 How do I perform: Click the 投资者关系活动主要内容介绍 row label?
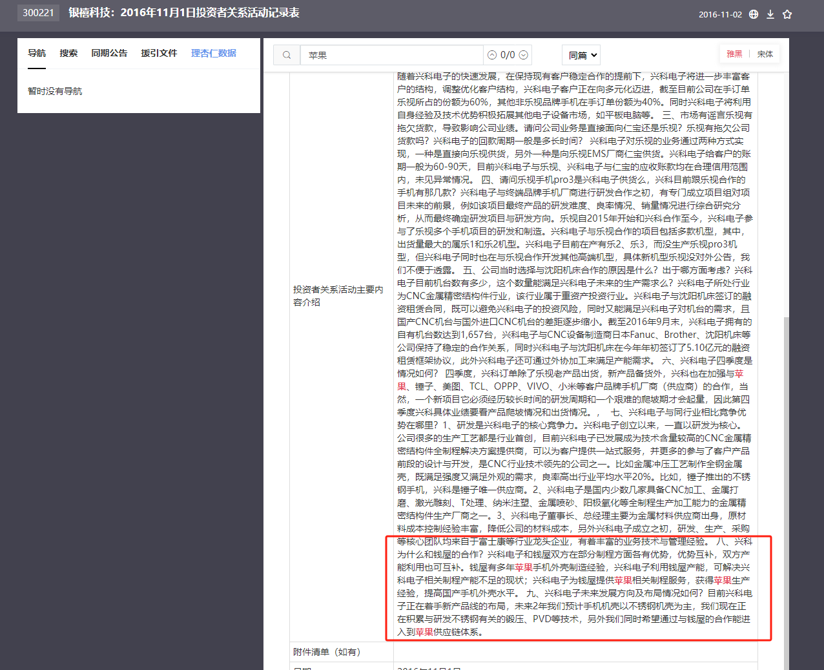[x=338, y=296]
